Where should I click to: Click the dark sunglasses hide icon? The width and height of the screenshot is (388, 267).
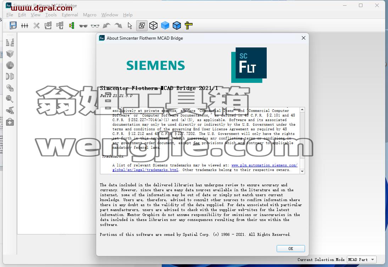[x=83, y=26]
